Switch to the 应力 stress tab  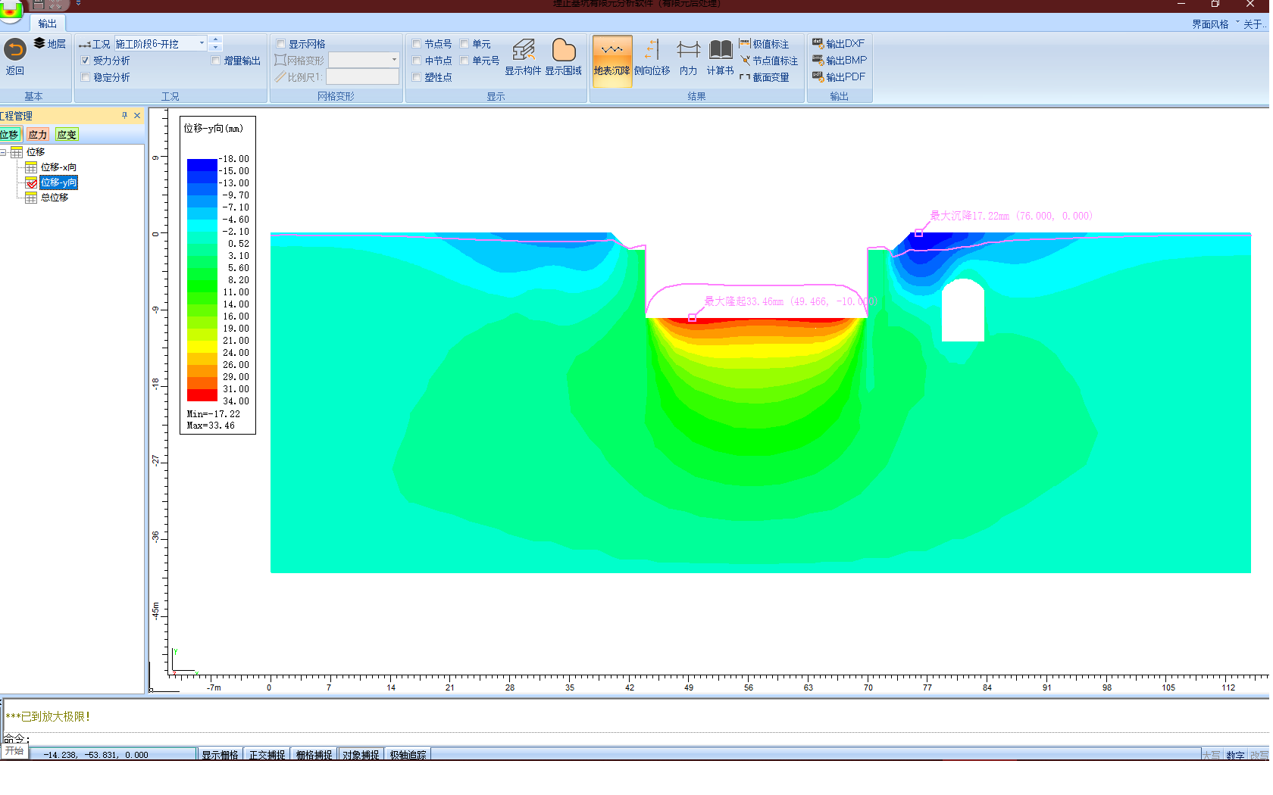[38, 135]
